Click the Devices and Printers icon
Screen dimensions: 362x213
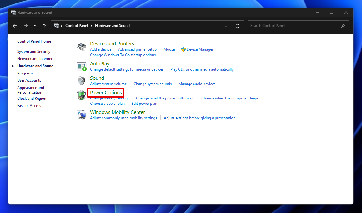[81, 47]
